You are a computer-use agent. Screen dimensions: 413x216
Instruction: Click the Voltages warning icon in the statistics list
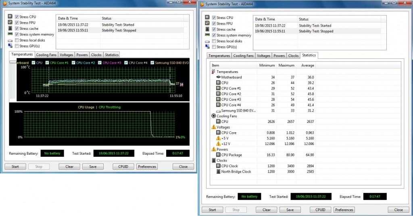click(x=214, y=127)
